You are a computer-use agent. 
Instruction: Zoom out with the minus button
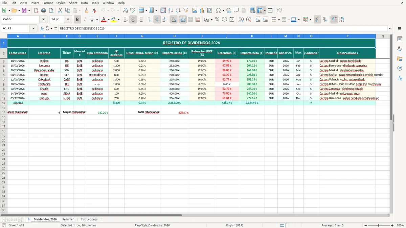point(365,225)
